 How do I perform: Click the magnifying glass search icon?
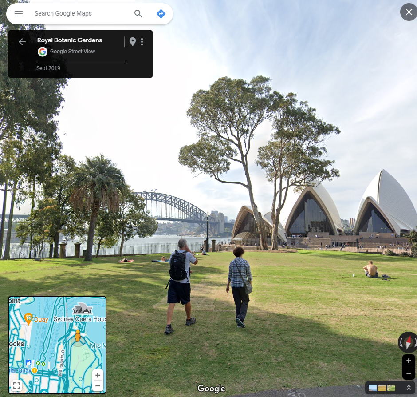(138, 14)
